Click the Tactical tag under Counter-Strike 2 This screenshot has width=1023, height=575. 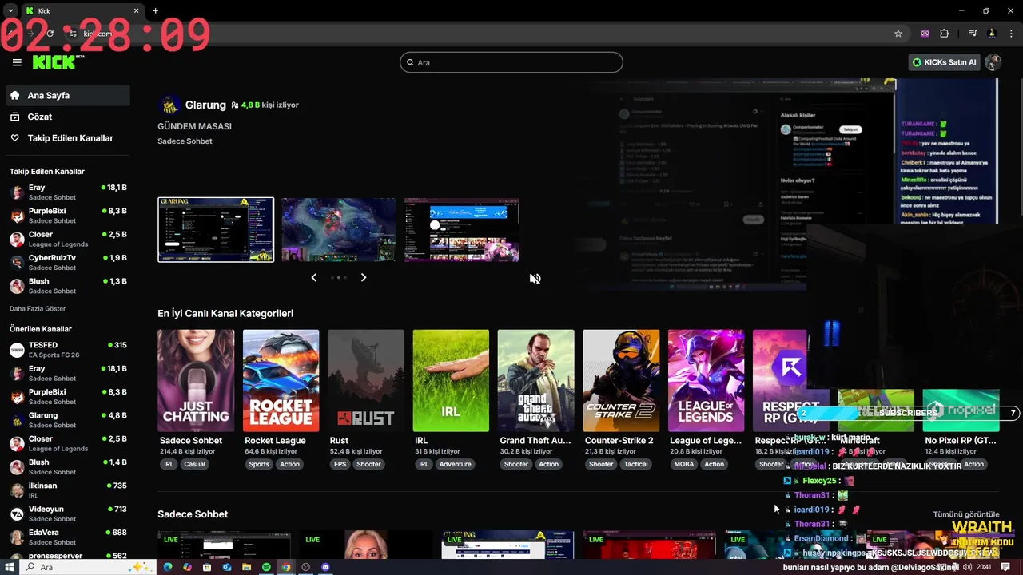point(636,464)
